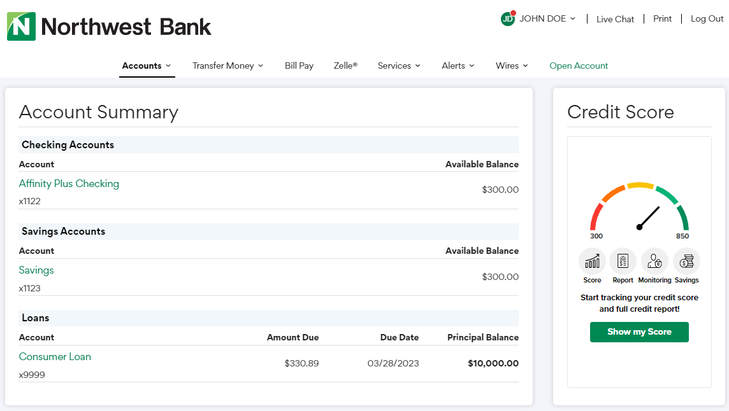The height and width of the screenshot is (411, 729).
Task: Expand the Transfer Money menu
Action: pos(227,66)
